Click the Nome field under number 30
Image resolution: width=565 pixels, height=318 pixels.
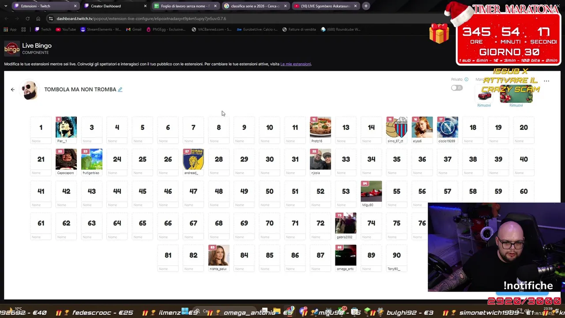click(x=270, y=173)
